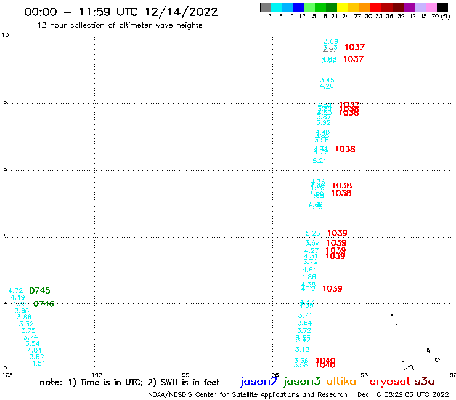This screenshot has width=456, height=400.
Task: Click the wave height value '4.64'
Action: pyautogui.click(x=309, y=270)
